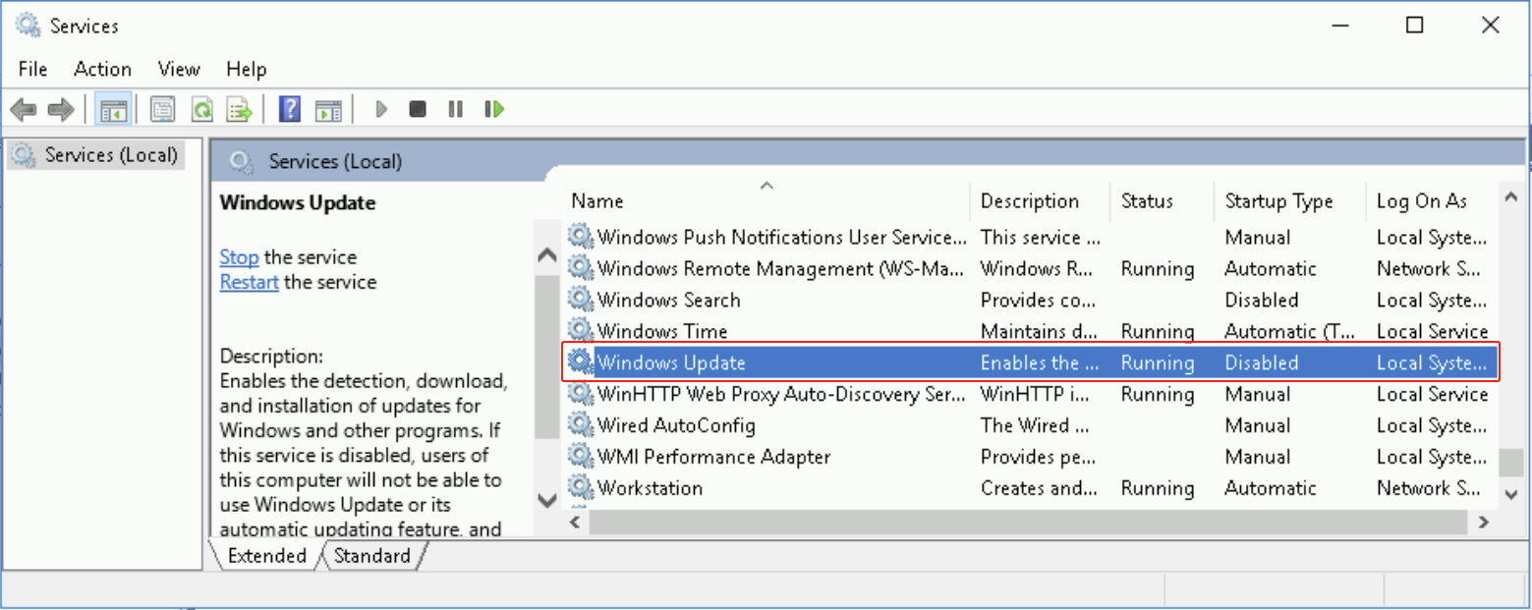Click description pane scroll up arrow
This screenshot has width=1532, height=610.
[546, 255]
